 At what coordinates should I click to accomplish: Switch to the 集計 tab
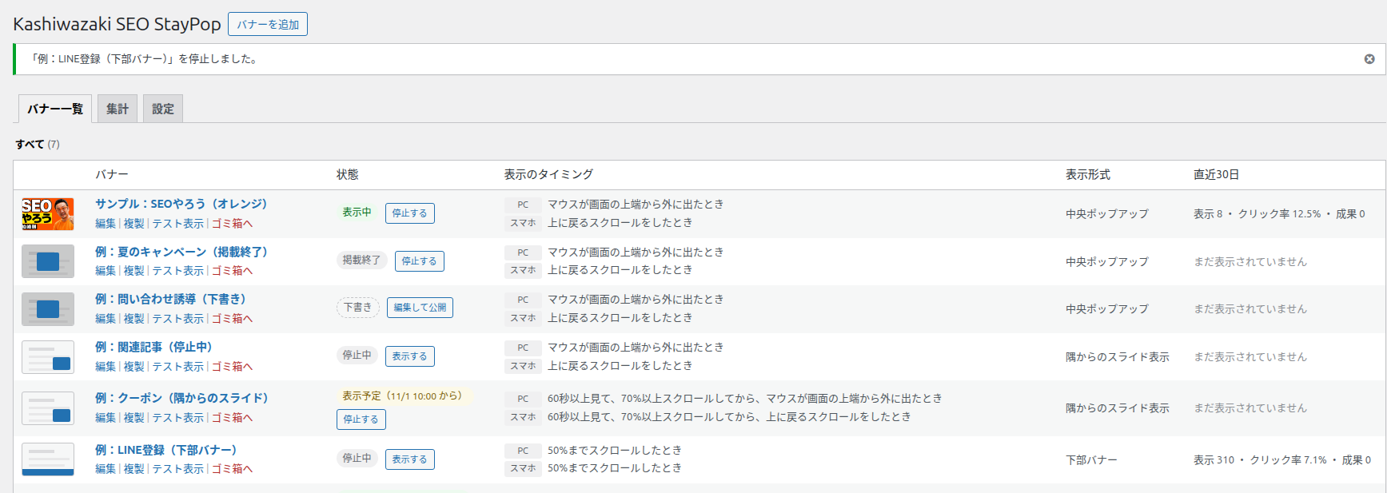coord(118,109)
